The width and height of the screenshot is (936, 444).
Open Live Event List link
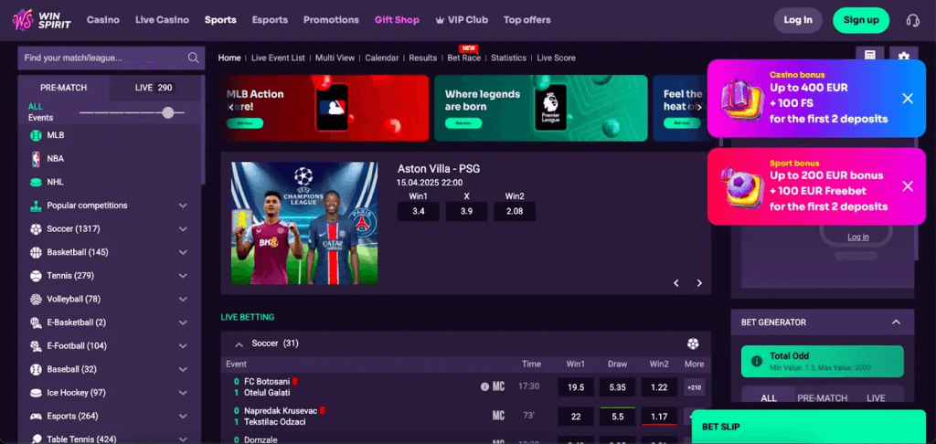click(x=278, y=58)
